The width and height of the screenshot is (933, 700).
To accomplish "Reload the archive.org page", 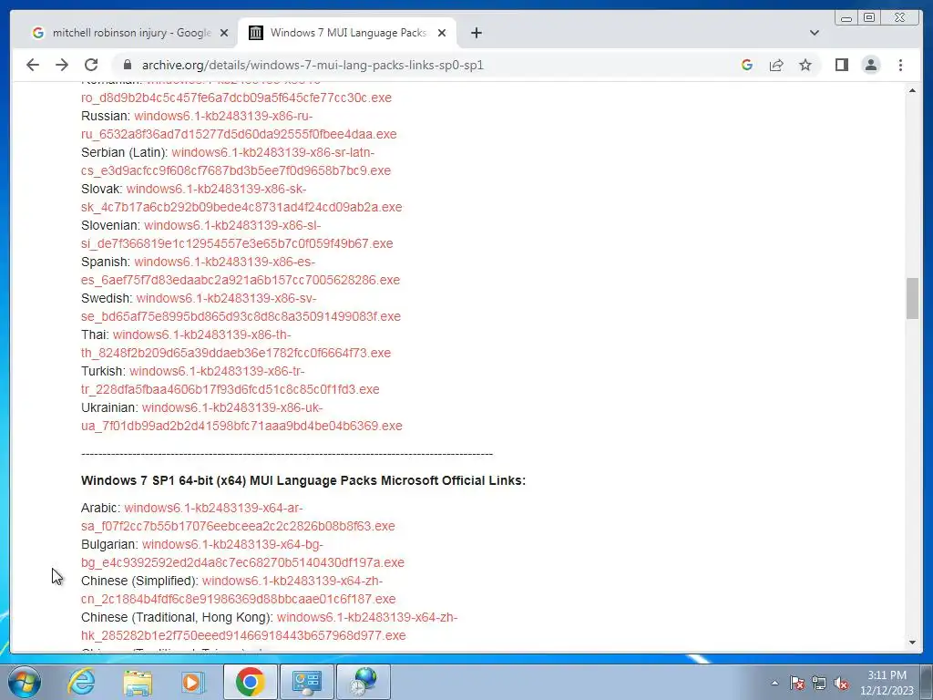I will coord(91,65).
